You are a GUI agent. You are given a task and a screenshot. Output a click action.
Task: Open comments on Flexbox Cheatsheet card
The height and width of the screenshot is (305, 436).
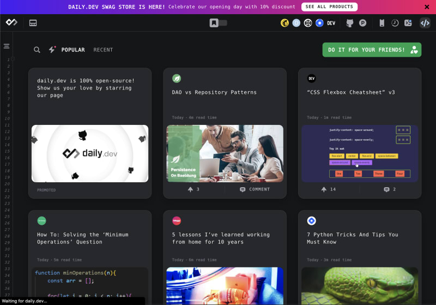click(x=390, y=189)
